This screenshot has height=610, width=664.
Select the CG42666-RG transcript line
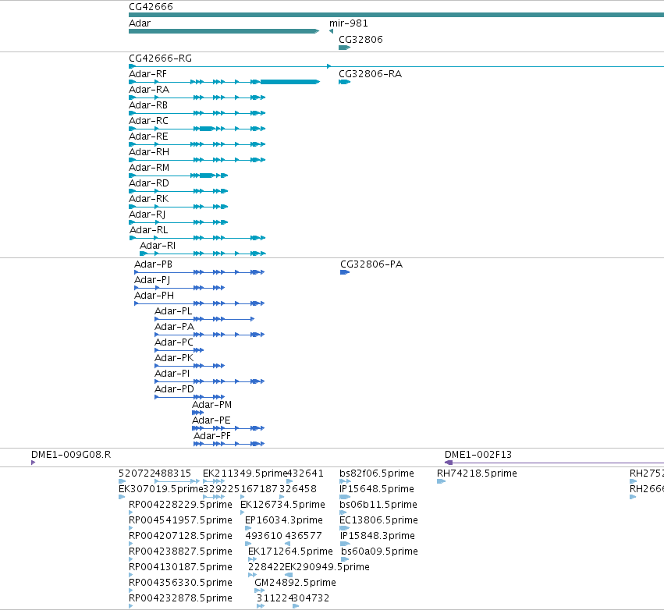click(x=396, y=66)
